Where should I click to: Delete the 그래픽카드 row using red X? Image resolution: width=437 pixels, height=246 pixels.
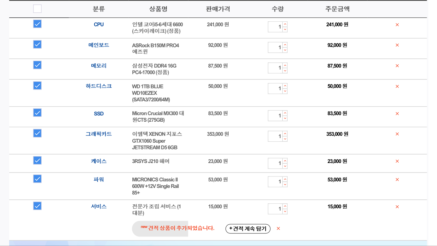[x=397, y=134]
